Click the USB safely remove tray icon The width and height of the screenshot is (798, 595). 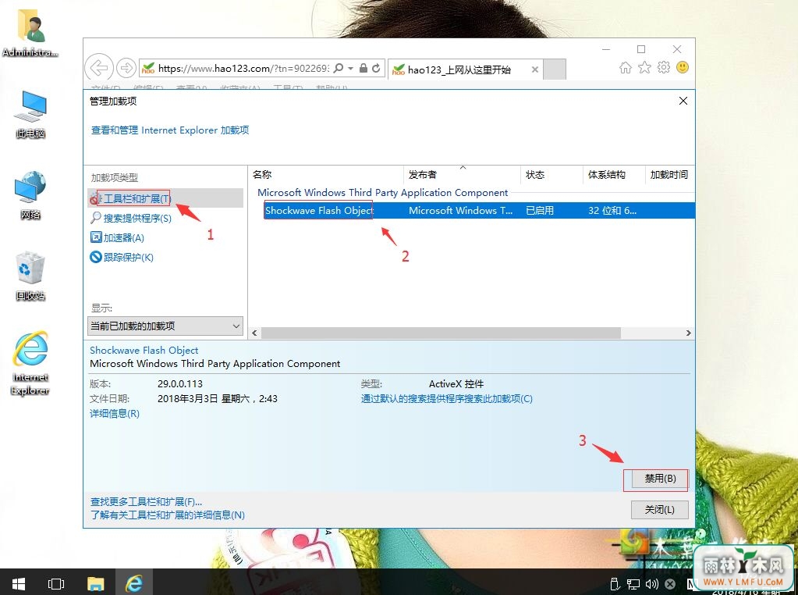(615, 584)
